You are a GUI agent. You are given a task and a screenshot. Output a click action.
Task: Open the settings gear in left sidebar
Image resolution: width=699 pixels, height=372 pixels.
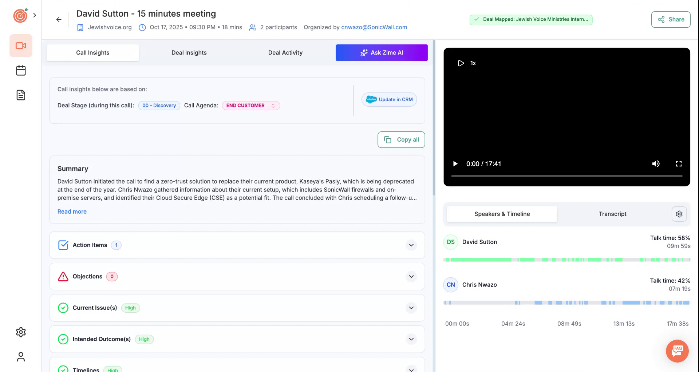[21, 332]
